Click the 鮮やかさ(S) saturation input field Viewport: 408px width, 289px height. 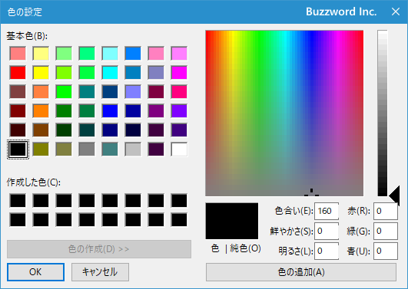327,231
